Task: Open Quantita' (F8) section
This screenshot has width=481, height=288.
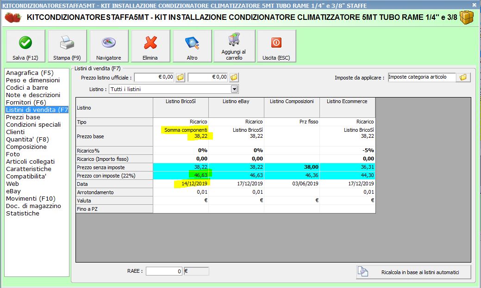Action: pos(28,140)
